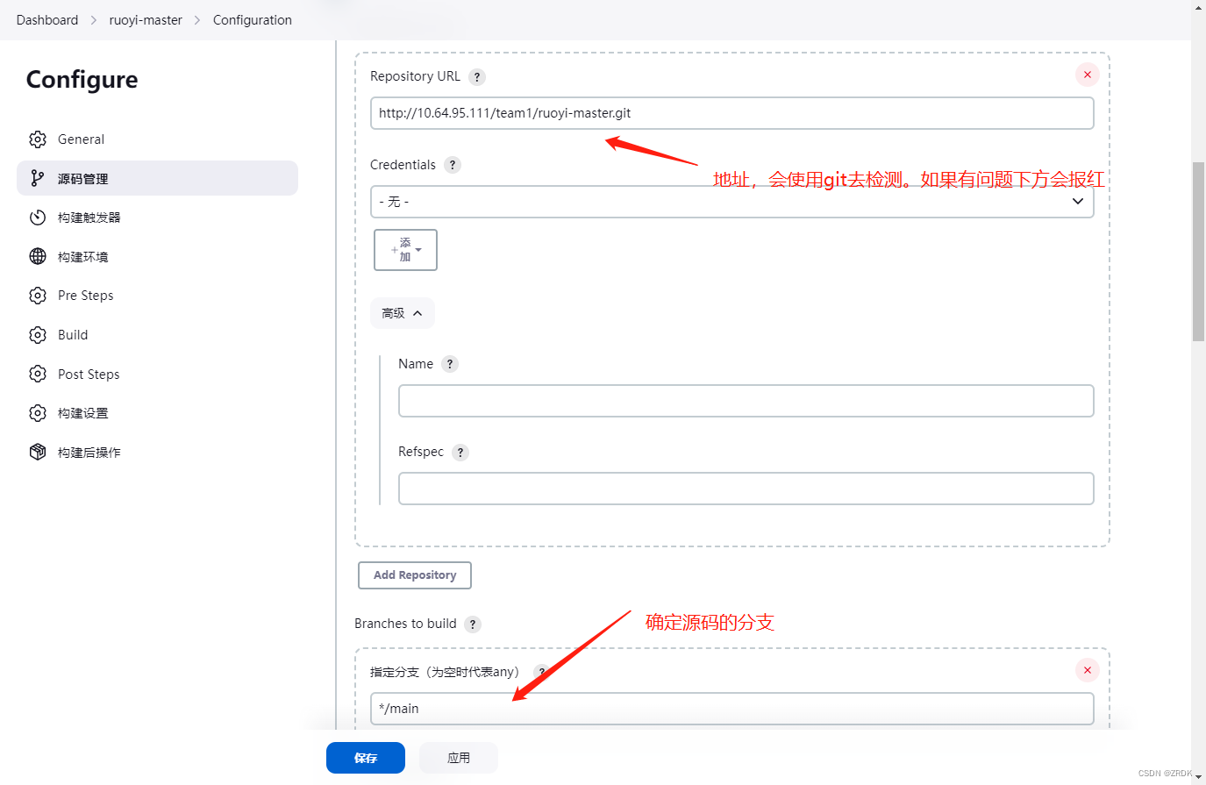Go to 构建触发器 section

[x=158, y=218]
